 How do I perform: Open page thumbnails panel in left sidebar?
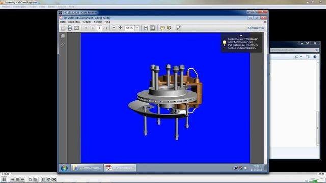click(x=63, y=36)
